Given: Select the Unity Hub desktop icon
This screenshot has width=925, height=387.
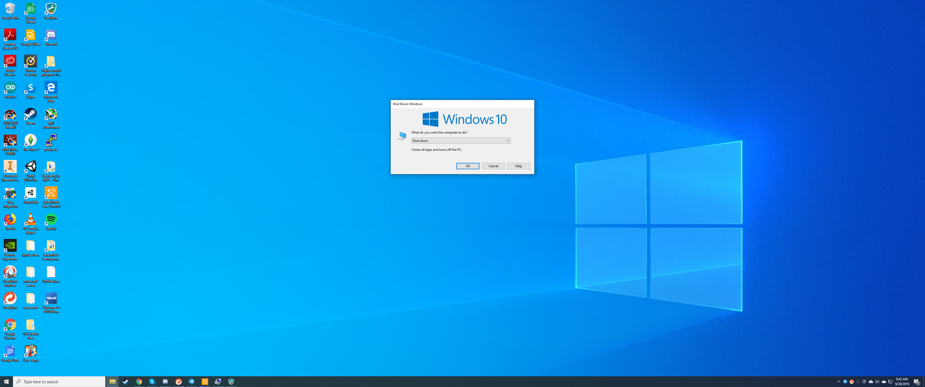Looking at the screenshot, I should [x=31, y=196].
